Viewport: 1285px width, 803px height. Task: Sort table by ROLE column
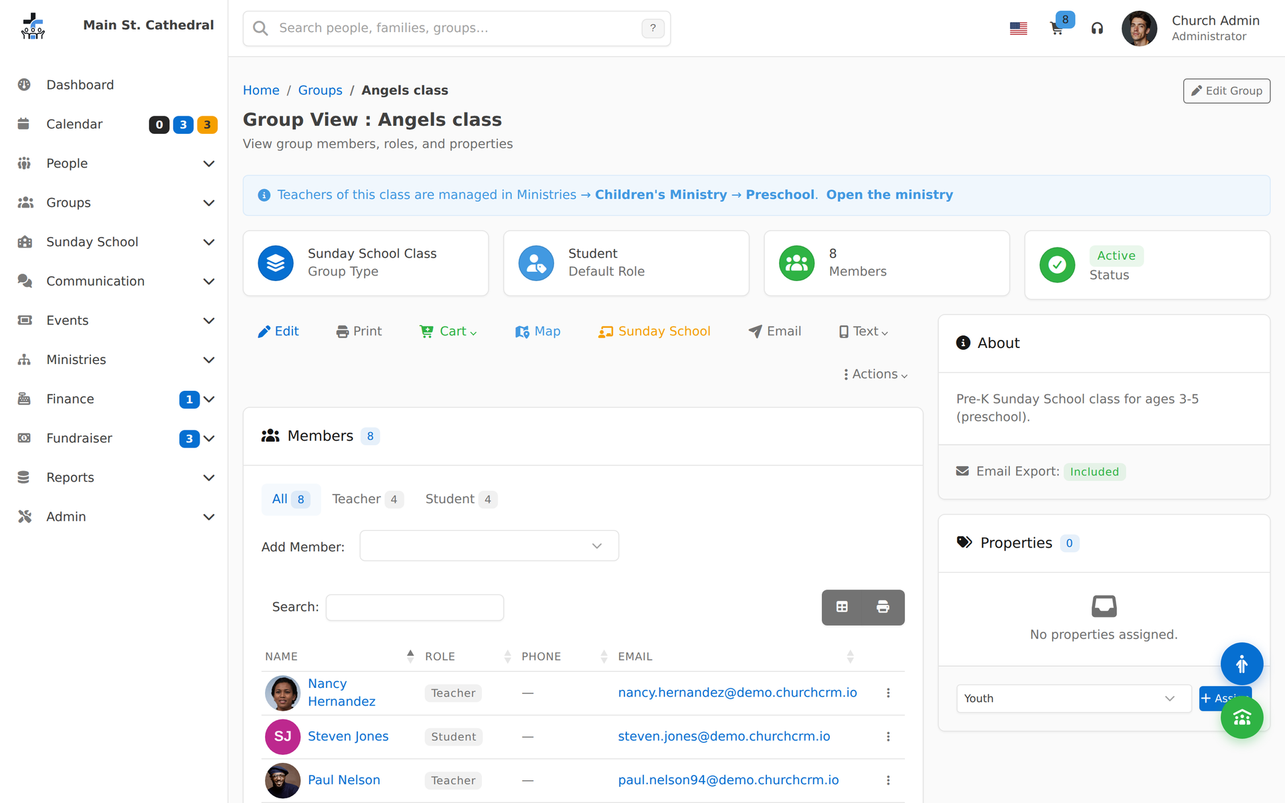[x=467, y=656]
